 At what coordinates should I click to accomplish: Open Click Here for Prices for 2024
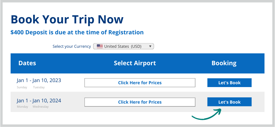tap(140, 102)
